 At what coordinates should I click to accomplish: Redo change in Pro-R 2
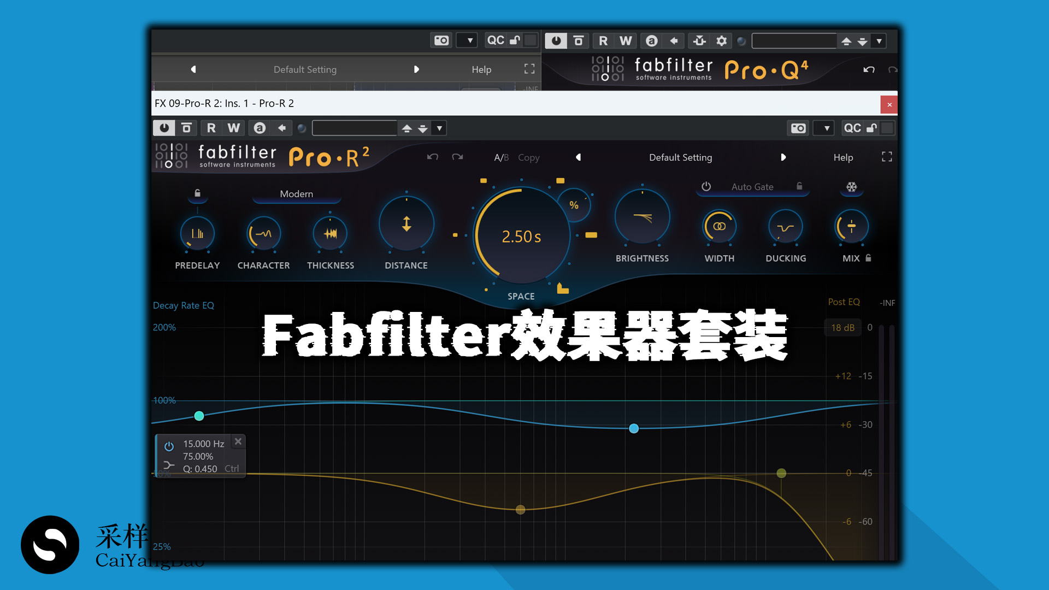(458, 157)
